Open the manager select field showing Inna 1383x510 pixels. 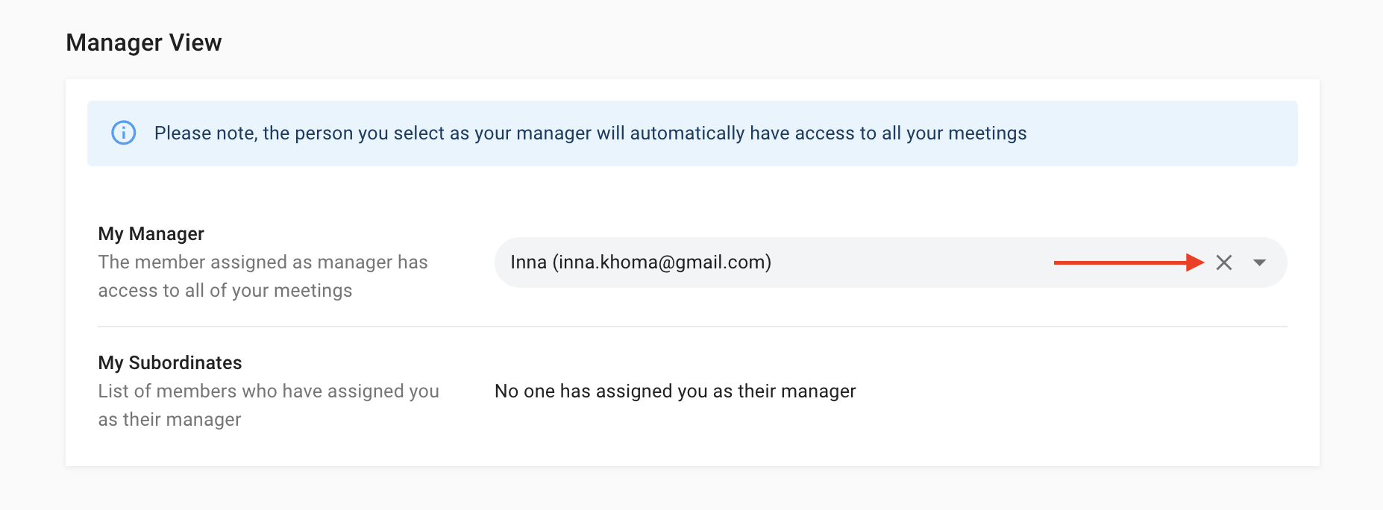(x=891, y=262)
